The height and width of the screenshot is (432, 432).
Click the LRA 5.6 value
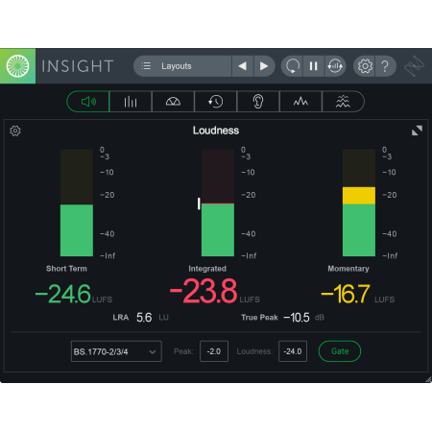[144, 318]
